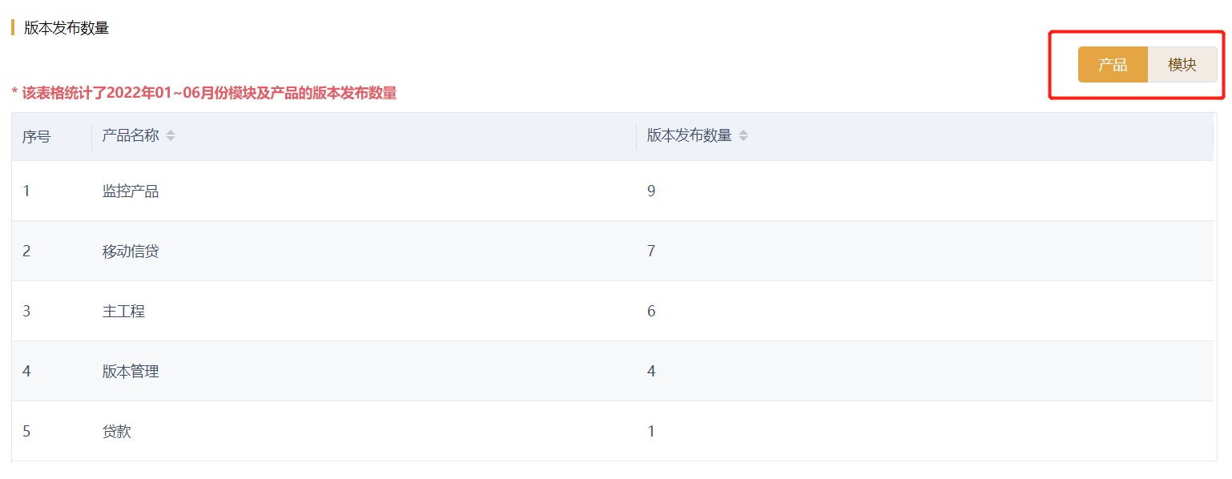Image resolution: width=1232 pixels, height=479 pixels.
Task: Click the red 2022年01~06月 statistics note
Action: 204,93
